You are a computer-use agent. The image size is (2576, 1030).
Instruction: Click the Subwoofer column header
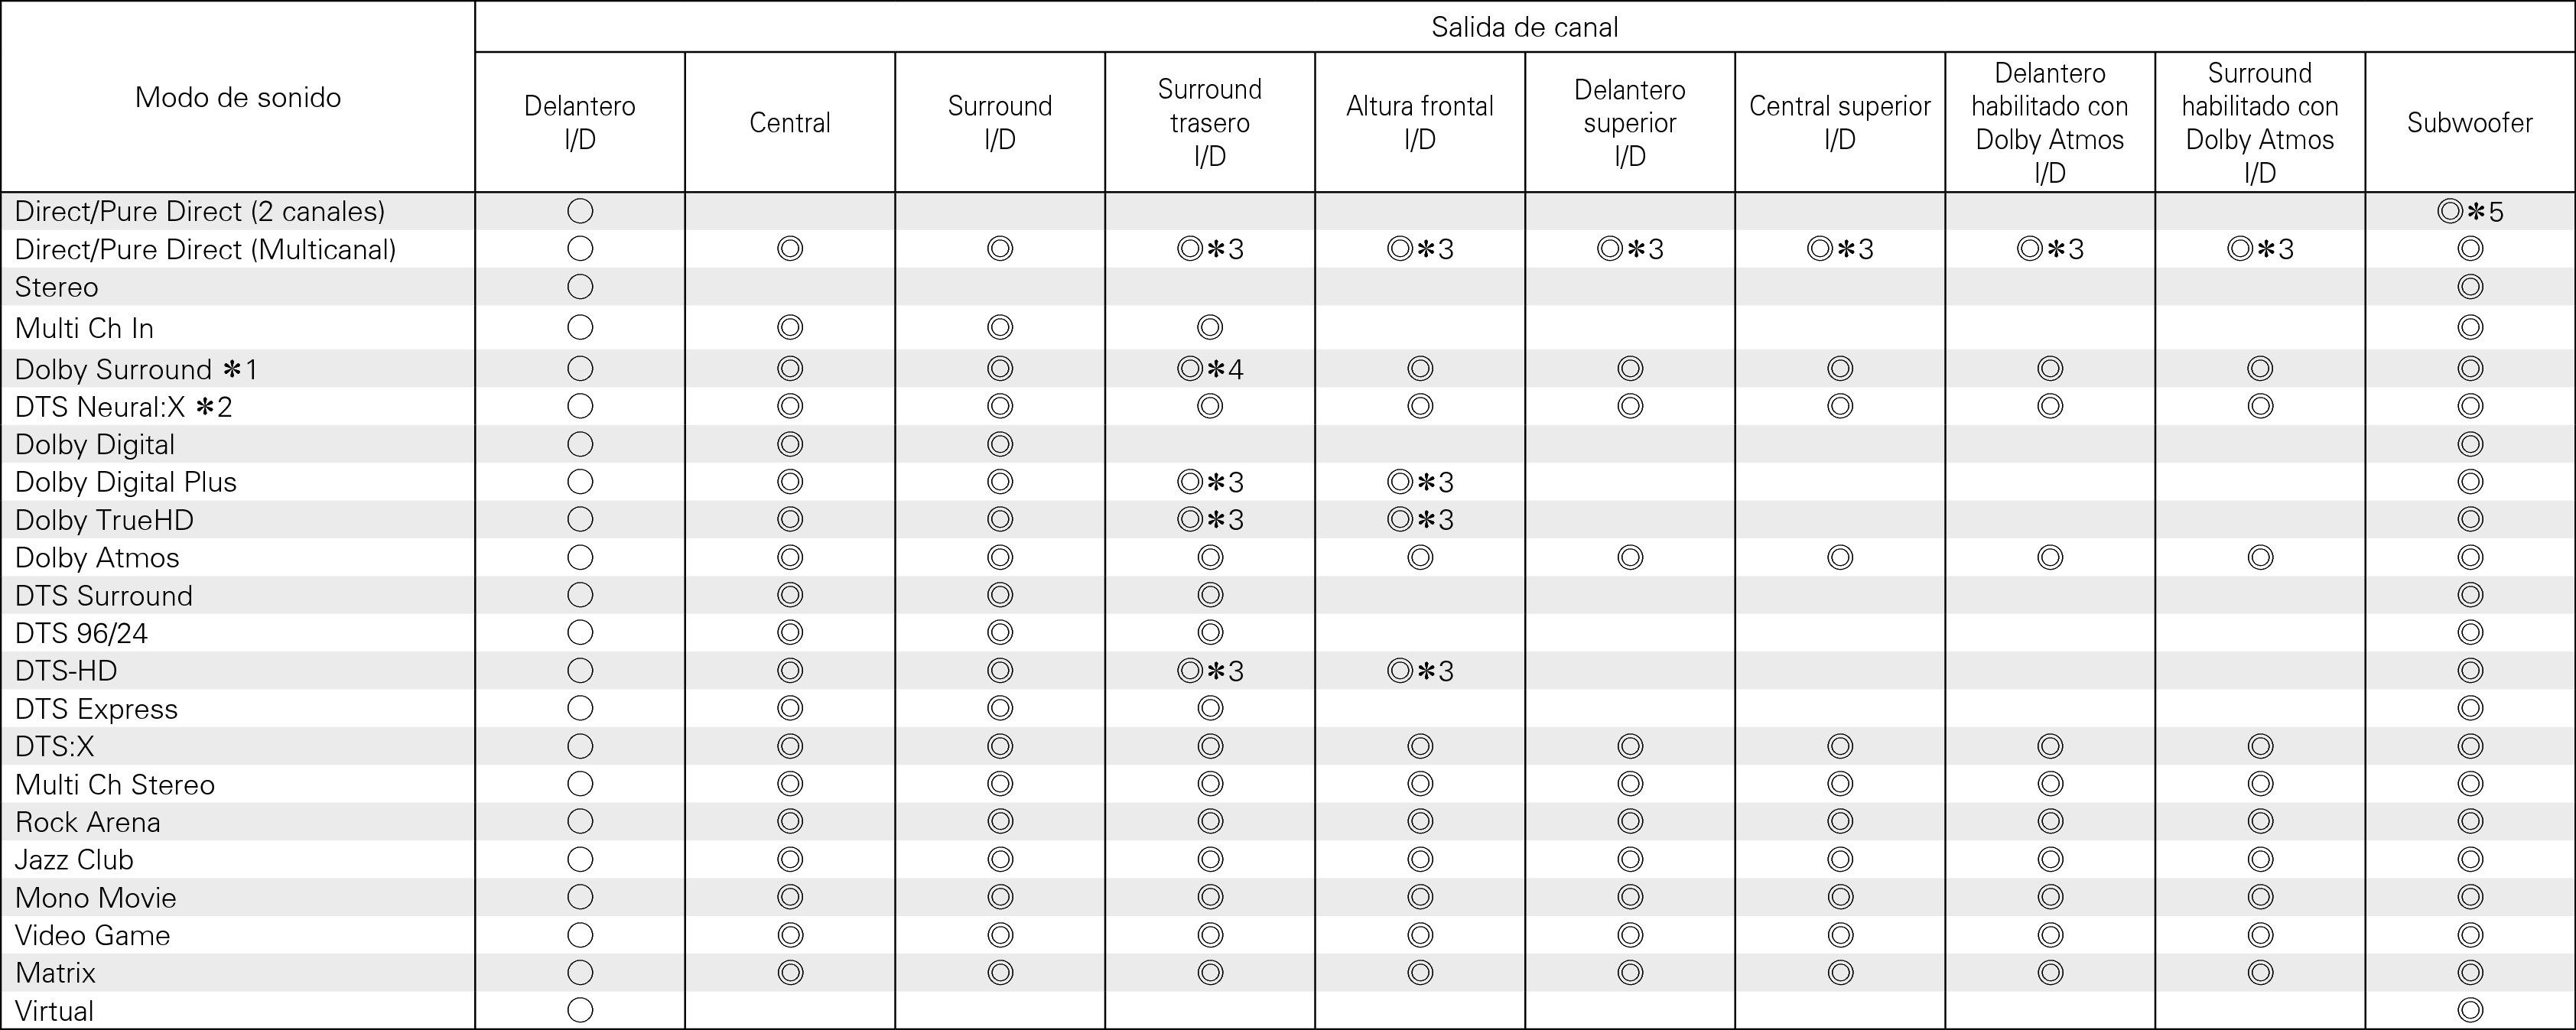(x=2469, y=123)
